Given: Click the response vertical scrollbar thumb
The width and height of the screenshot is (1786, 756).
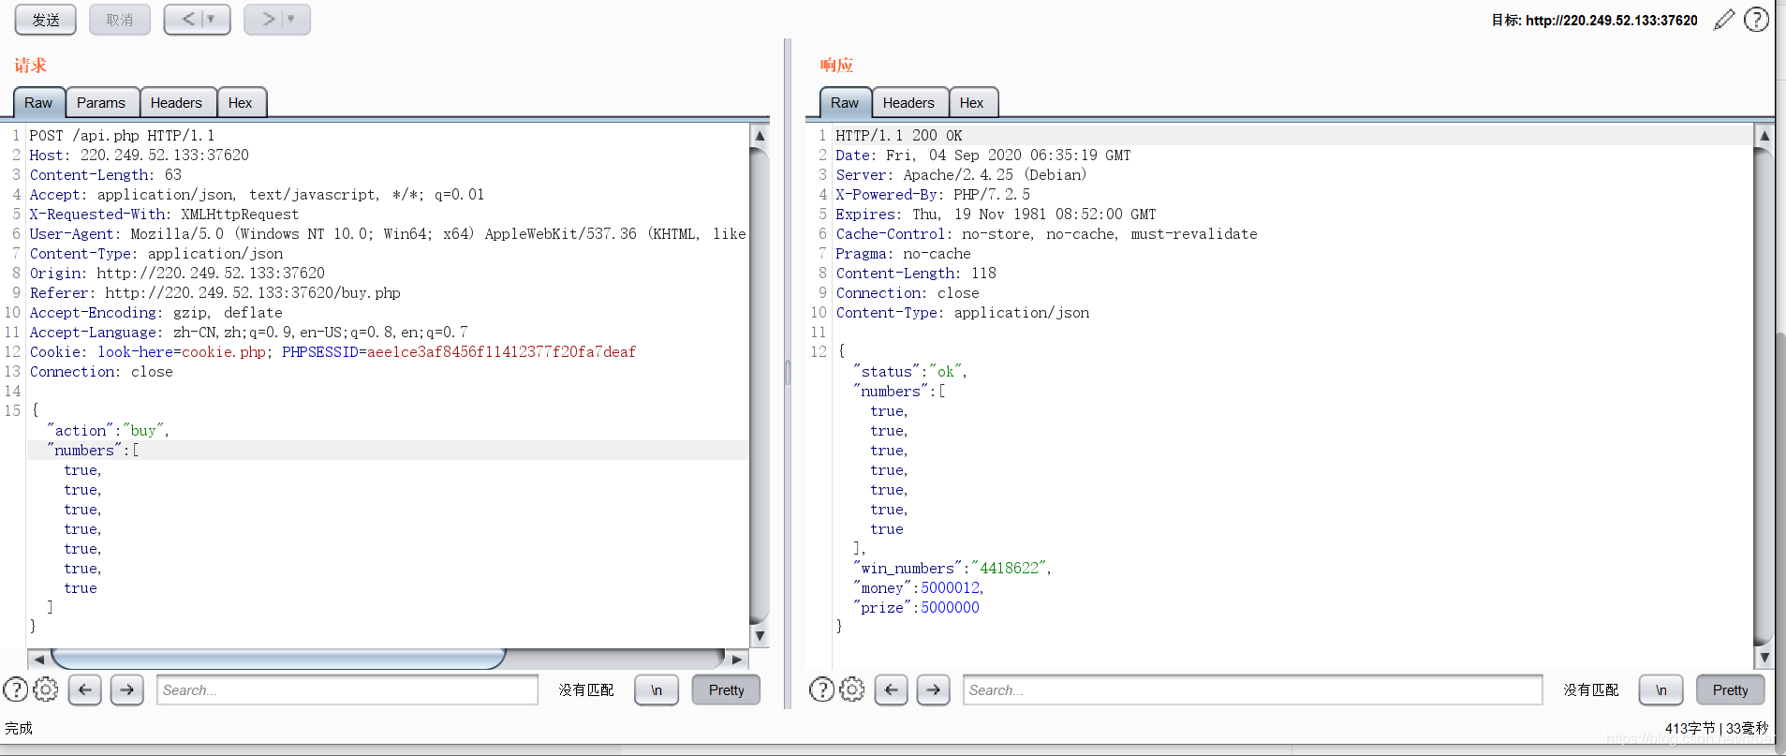Looking at the screenshot, I should click(x=1764, y=397).
